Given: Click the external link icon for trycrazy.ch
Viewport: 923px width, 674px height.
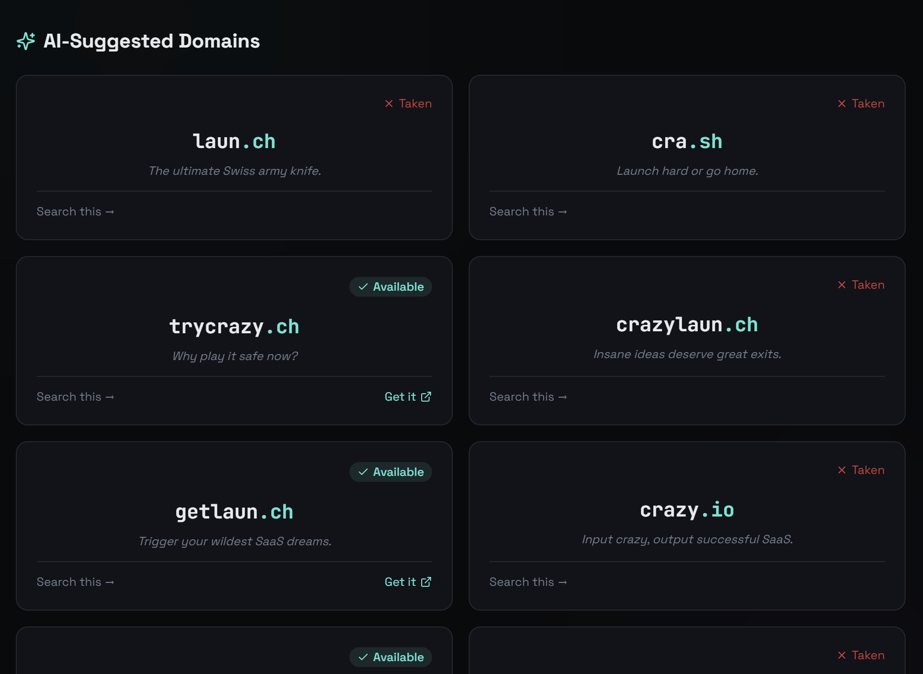Looking at the screenshot, I should pos(426,397).
